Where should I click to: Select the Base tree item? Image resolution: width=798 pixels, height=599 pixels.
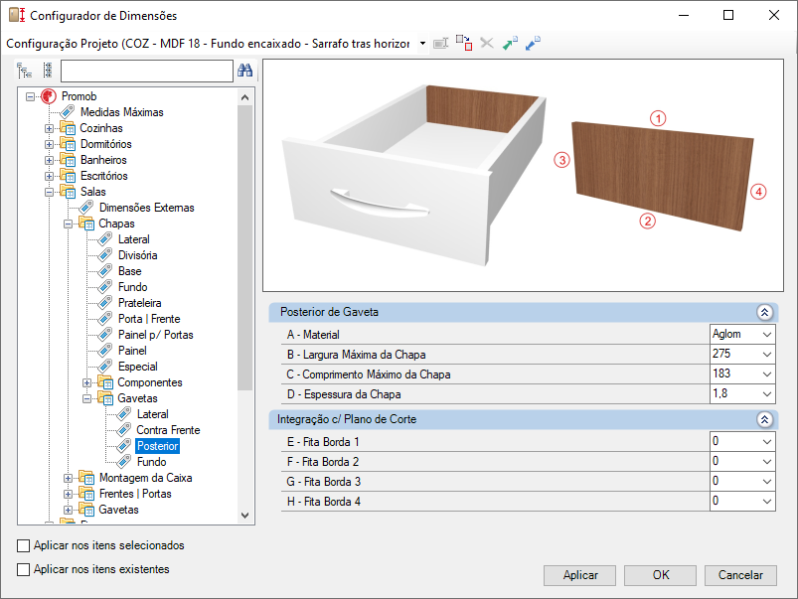tap(130, 271)
